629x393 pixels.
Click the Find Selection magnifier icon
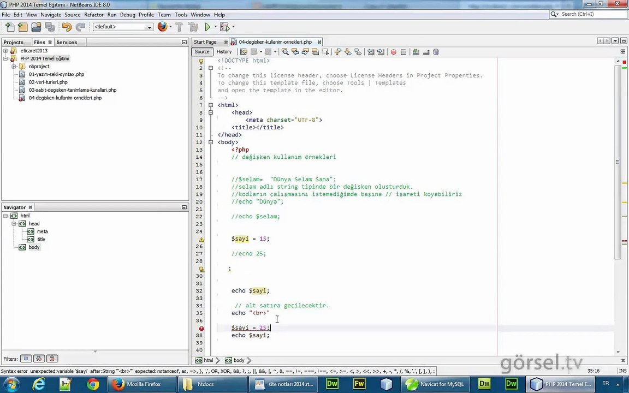[285, 52]
